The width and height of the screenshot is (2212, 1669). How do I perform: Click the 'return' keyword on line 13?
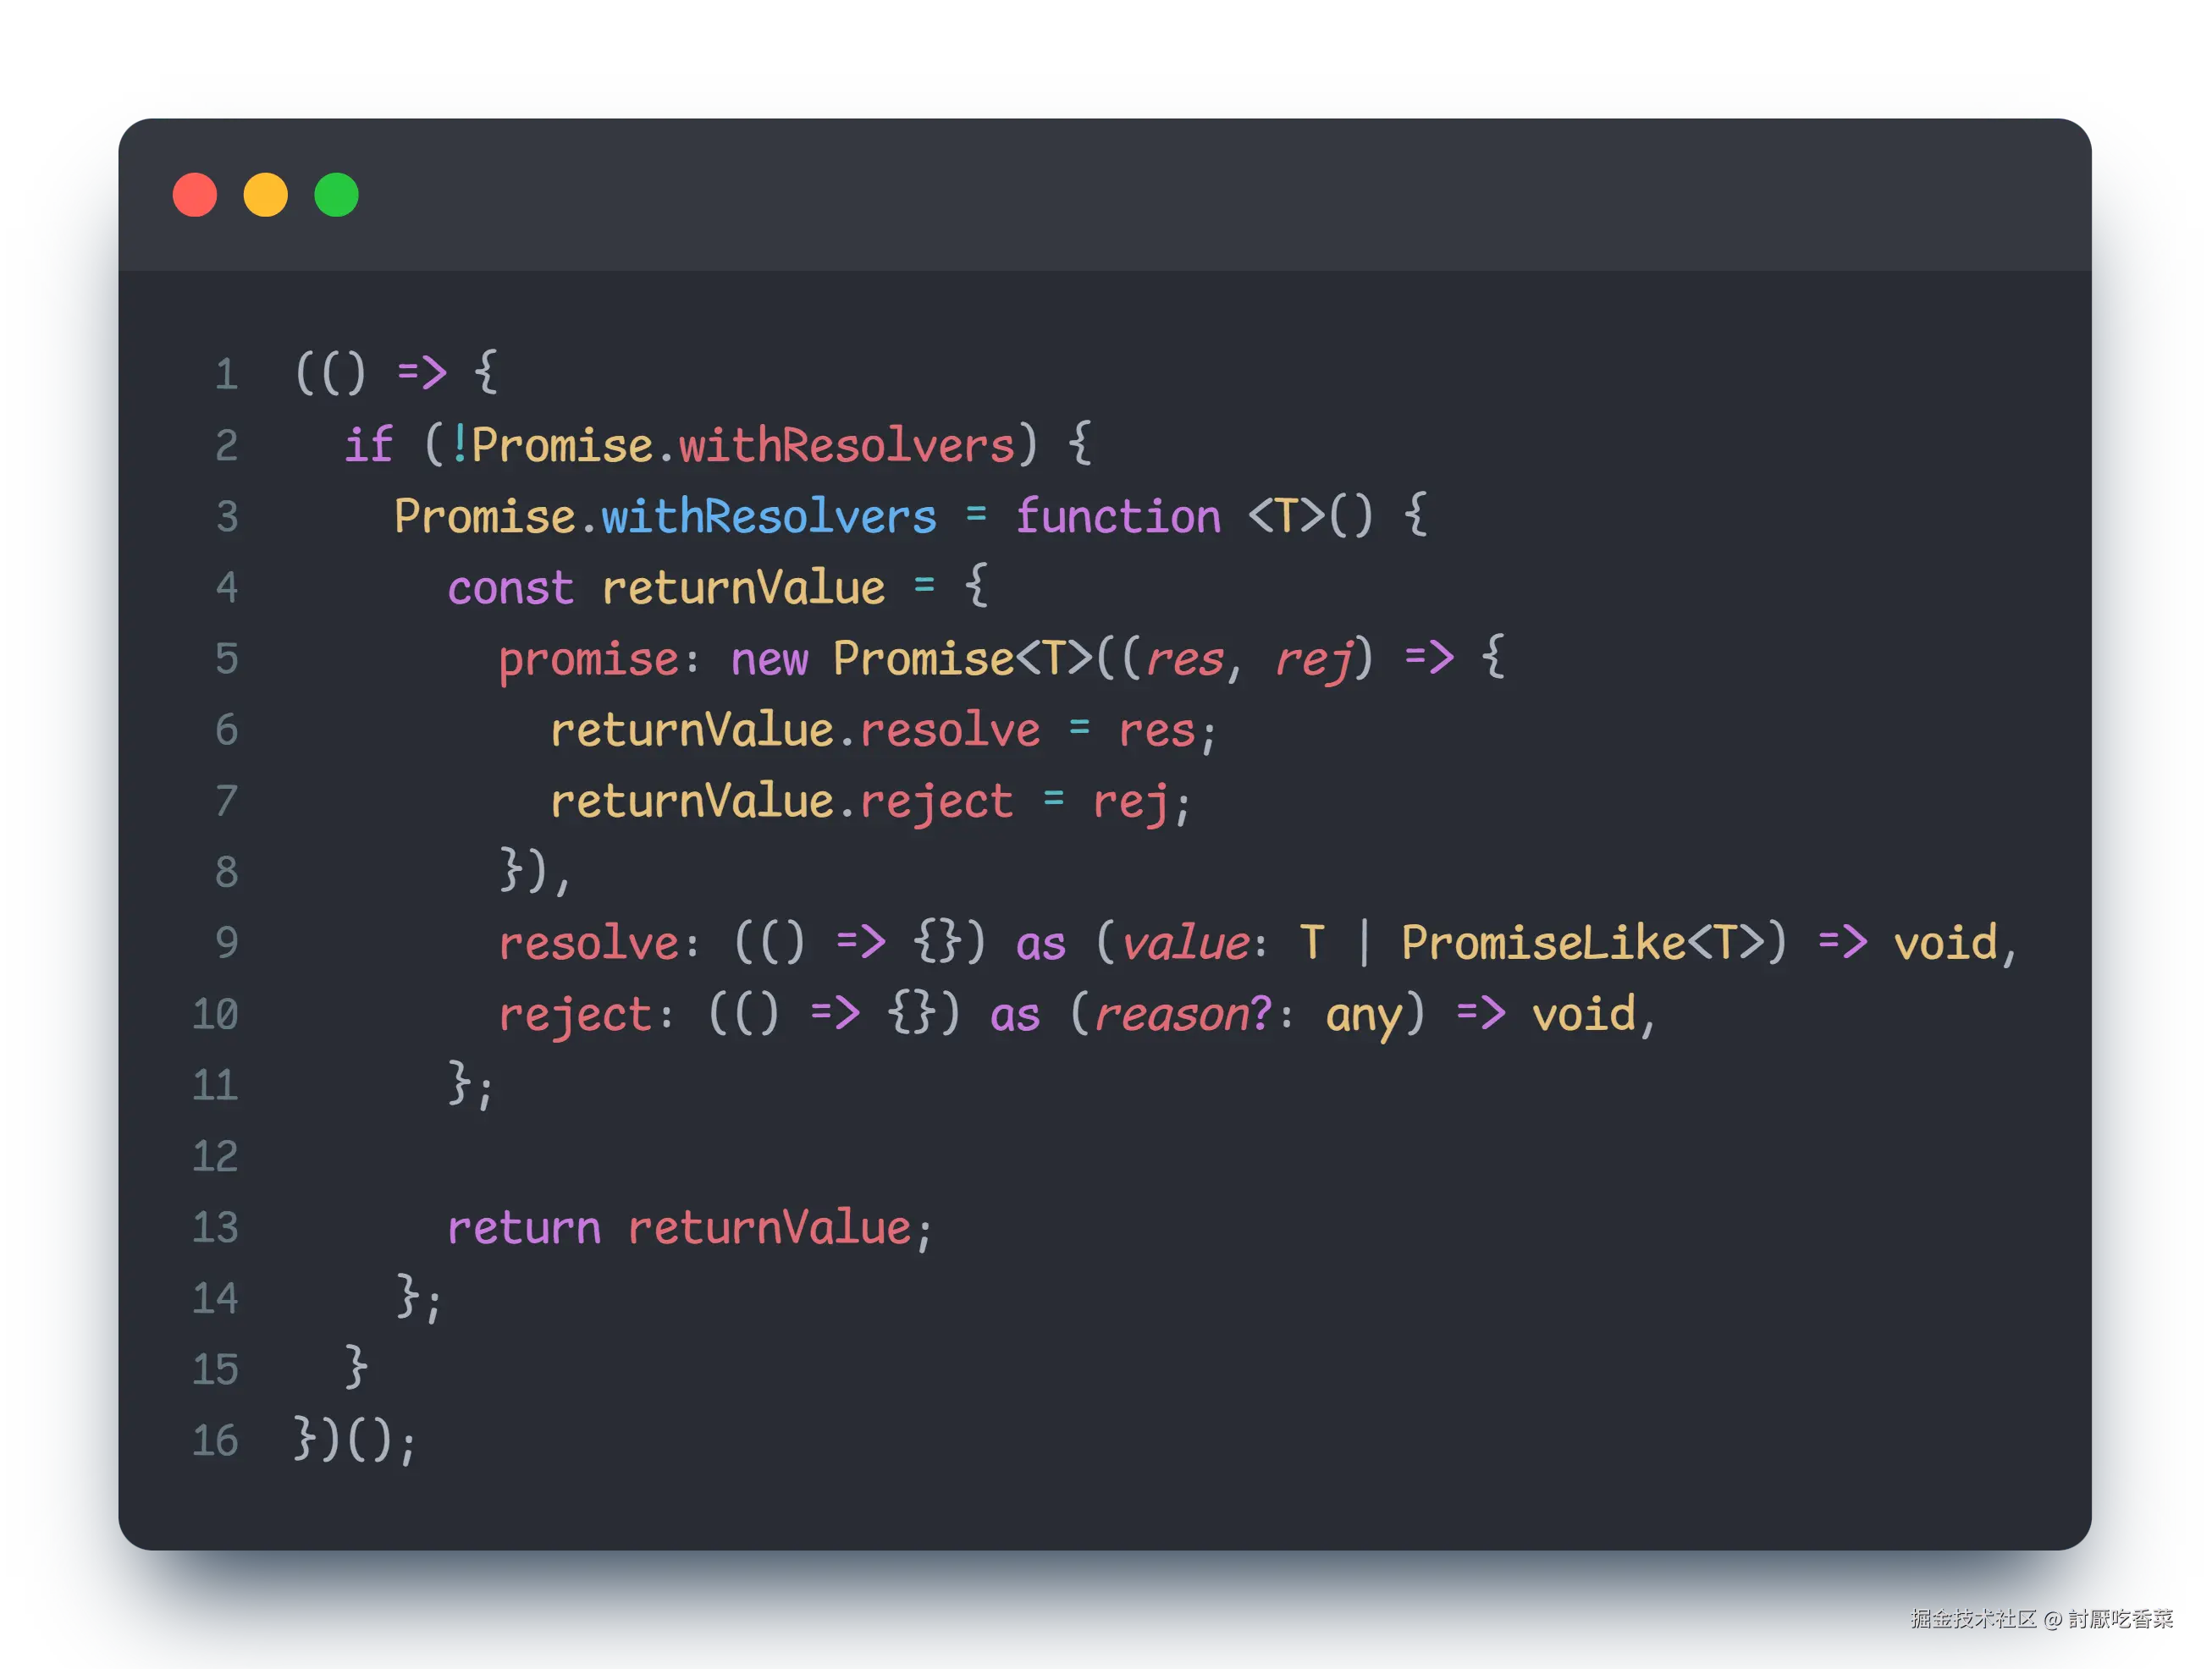(524, 1228)
